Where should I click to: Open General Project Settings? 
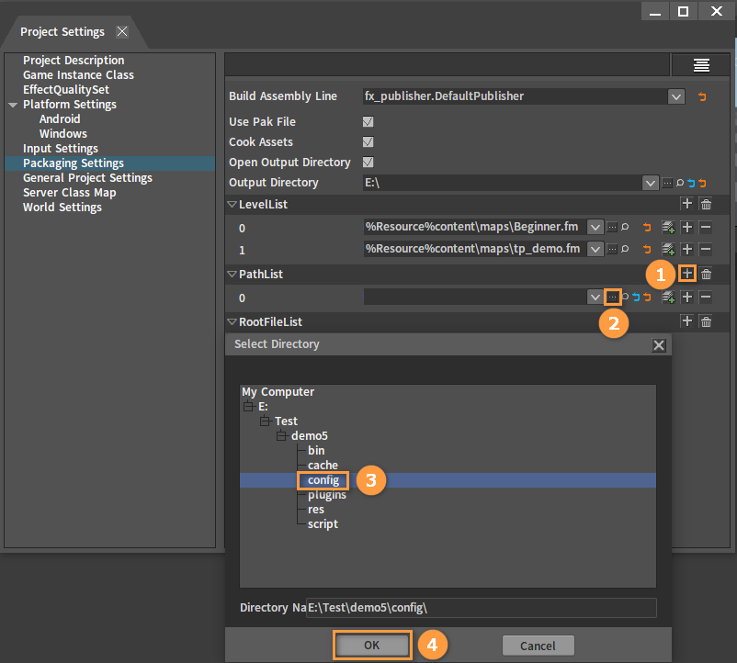pos(87,177)
